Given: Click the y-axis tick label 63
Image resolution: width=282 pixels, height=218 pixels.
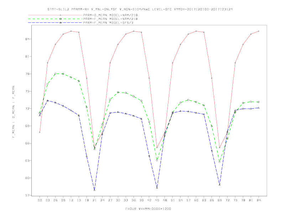Looking at the screenshot, I should pyautogui.click(x=27, y=161).
